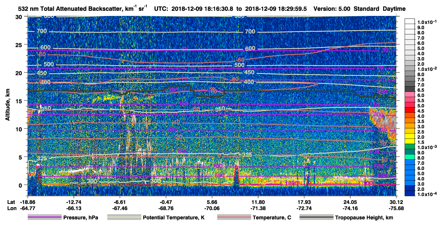Click the 'Version: 5.00' text
Image resolution: width=440 pixels, height=225 pixels.
[x=332, y=9]
